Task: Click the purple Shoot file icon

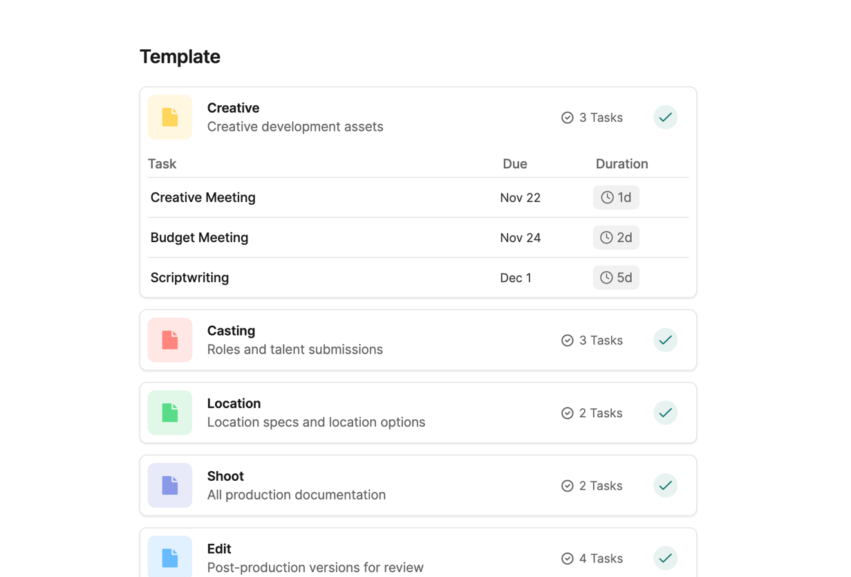Action: click(170, 486)
